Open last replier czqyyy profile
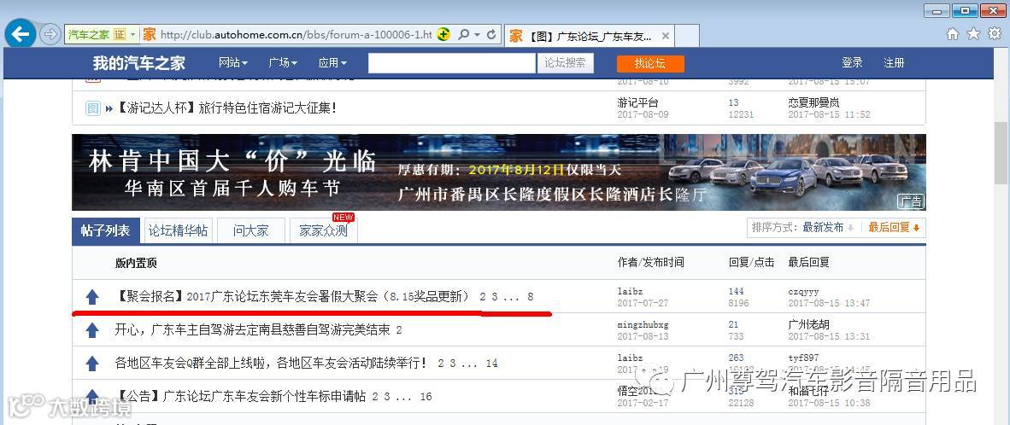 pyautogui.click(x=803, y=292)
